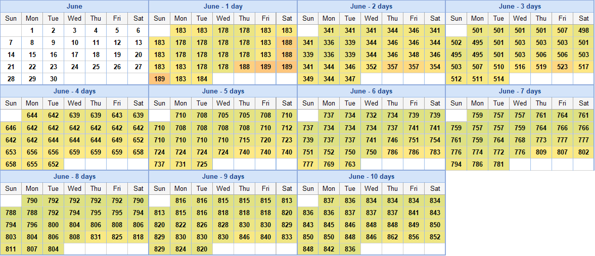Click value 352 in June - 2 days calendar

(371, 67)
